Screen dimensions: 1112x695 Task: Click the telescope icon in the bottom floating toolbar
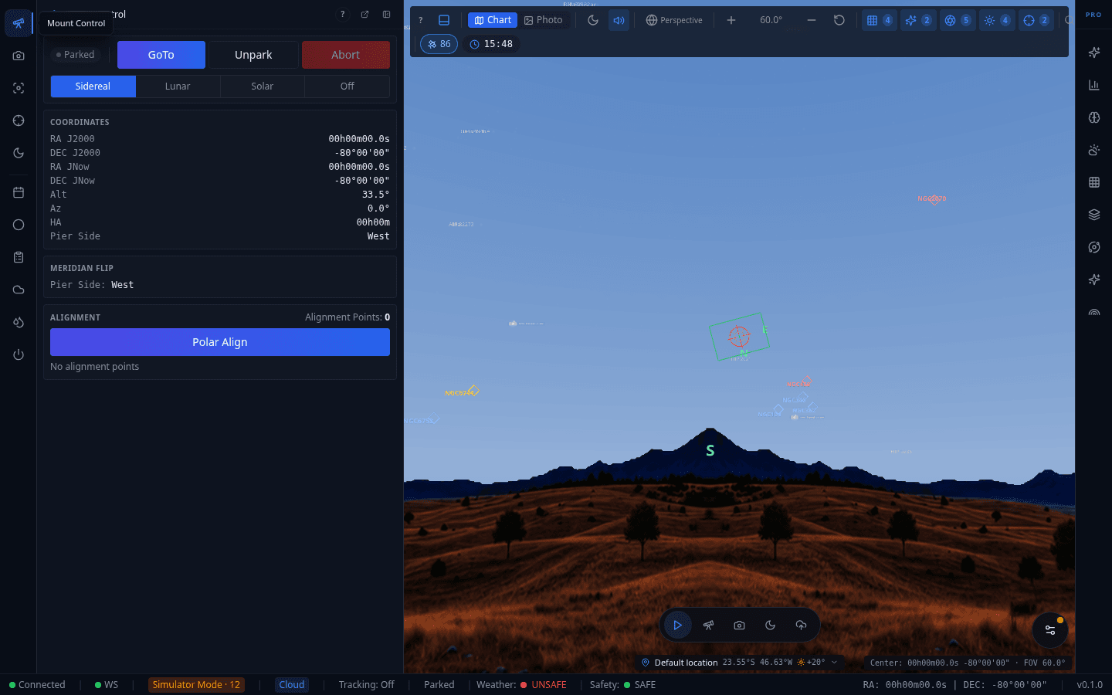click(708, 625)
